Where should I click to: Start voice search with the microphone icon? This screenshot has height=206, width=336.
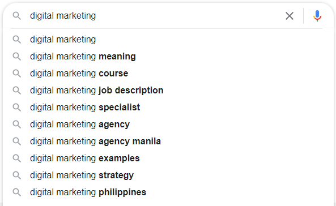click(317, 16)
